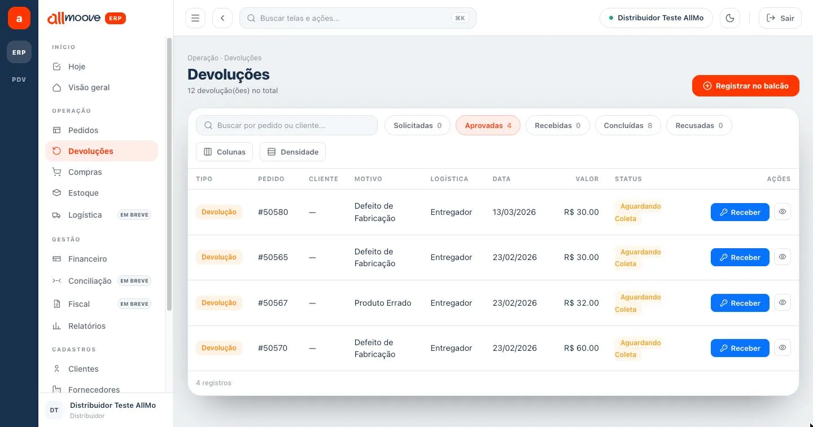Click the Sair logout button
The width and height of the screenshot is (813, 427).
780,18
